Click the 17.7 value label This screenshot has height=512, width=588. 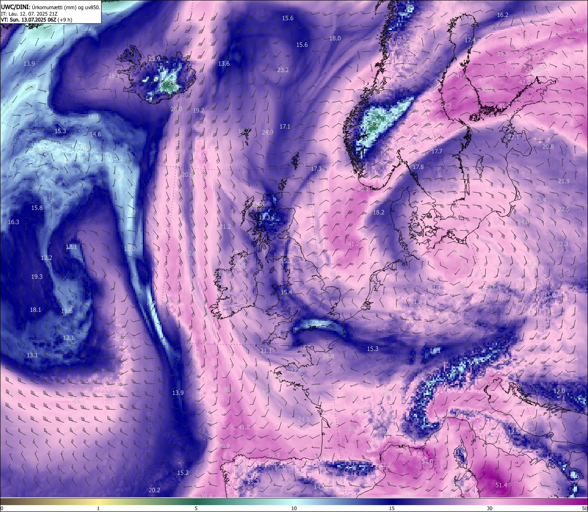(437, 152)
